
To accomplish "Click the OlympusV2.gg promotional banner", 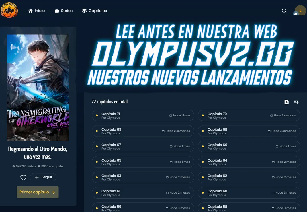I will [x=191, y=55].
